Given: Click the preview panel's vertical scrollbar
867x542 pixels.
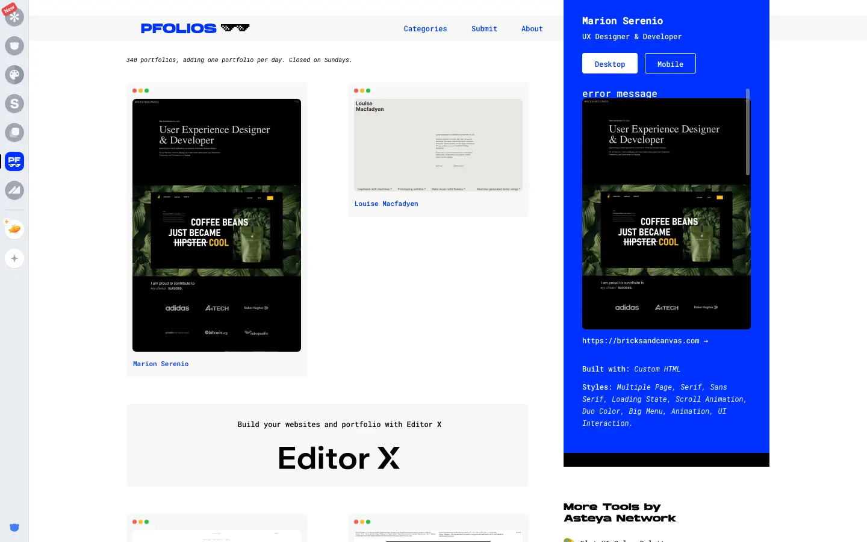Looking at the screenshot, I should point(748,132).
